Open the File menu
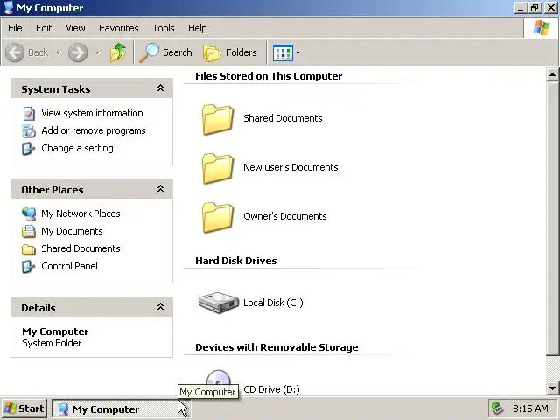Image resolution: width=560 pixels, height=420 pixels. 15,28
